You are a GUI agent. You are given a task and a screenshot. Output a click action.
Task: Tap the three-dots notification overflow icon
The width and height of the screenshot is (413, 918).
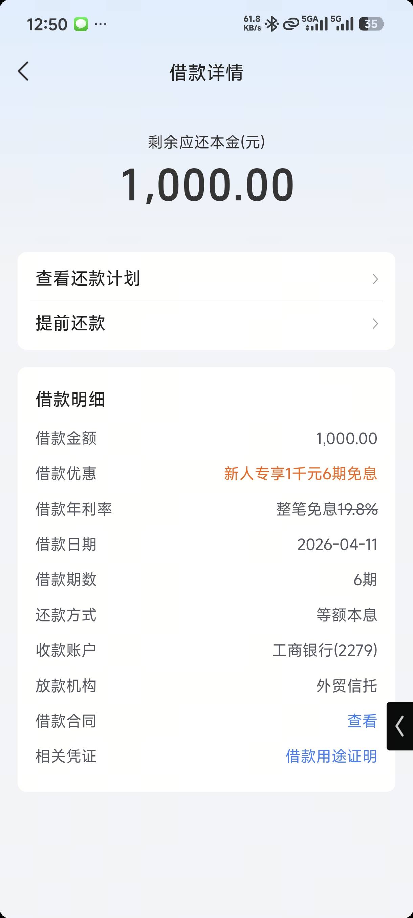(101, 24)
